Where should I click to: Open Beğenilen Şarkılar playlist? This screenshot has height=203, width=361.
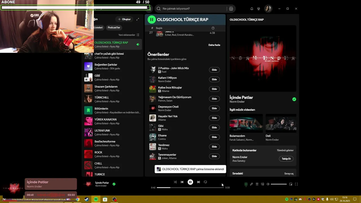pos(113,66)
